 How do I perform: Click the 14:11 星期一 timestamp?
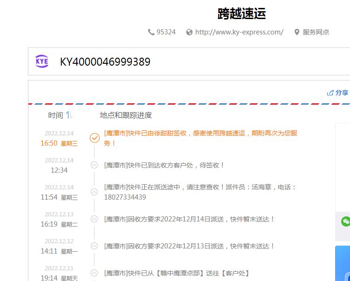tap(59, 251)
